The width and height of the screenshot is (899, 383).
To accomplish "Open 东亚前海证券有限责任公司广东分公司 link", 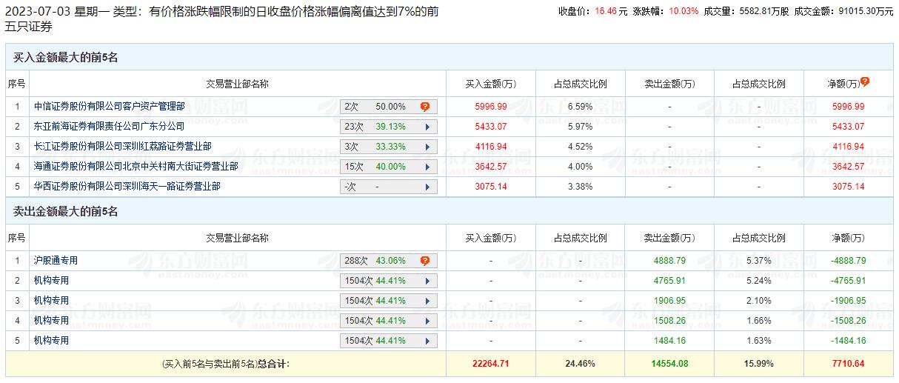I will pyautogui.click(x=109, y=127).
